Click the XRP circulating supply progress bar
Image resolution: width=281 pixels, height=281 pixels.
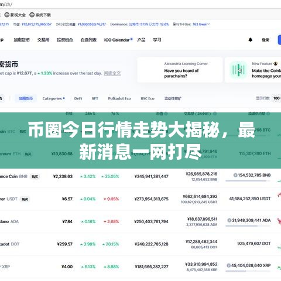pos(248,271)
